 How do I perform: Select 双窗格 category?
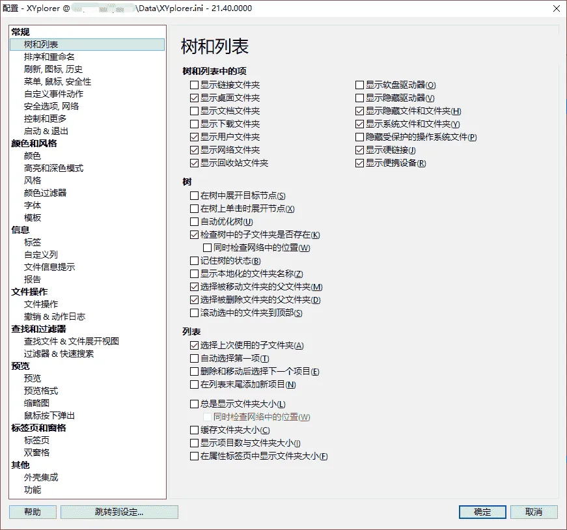pyautogui.click(x=36, y=453)
